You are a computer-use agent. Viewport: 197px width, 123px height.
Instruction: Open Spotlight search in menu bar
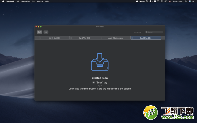tap(186, 1)
